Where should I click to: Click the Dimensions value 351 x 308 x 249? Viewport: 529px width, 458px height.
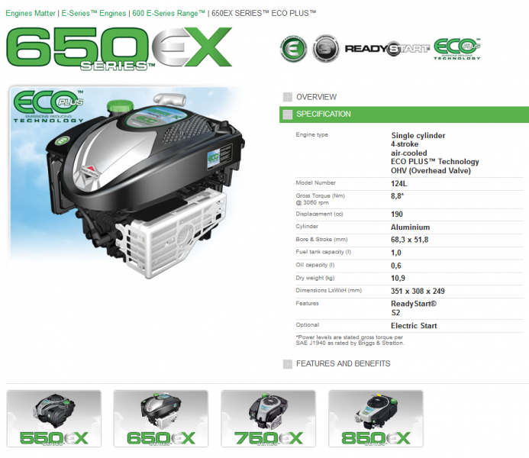click(418, 291)
